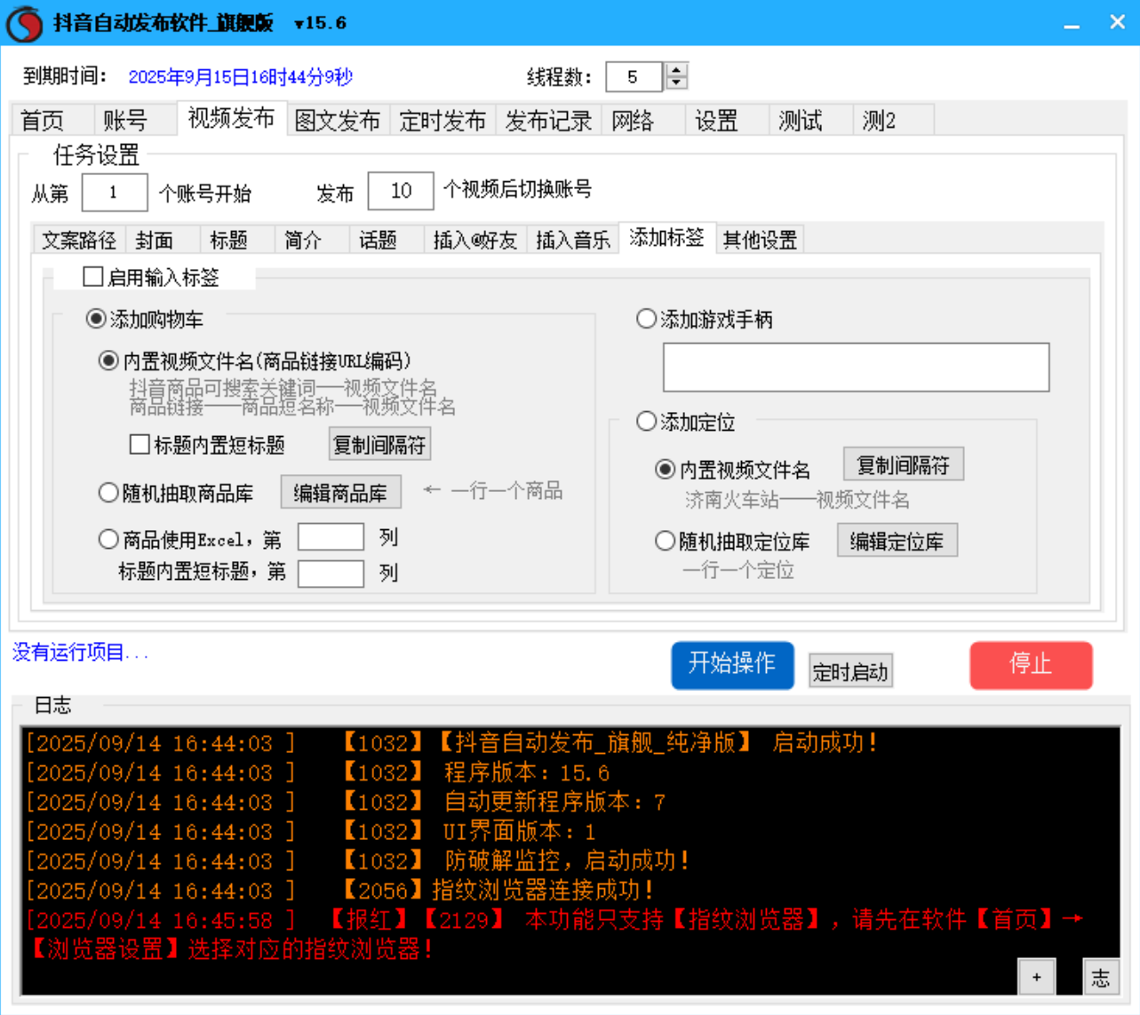Select 随机抽取商品库 option

(x=107, y=489)
